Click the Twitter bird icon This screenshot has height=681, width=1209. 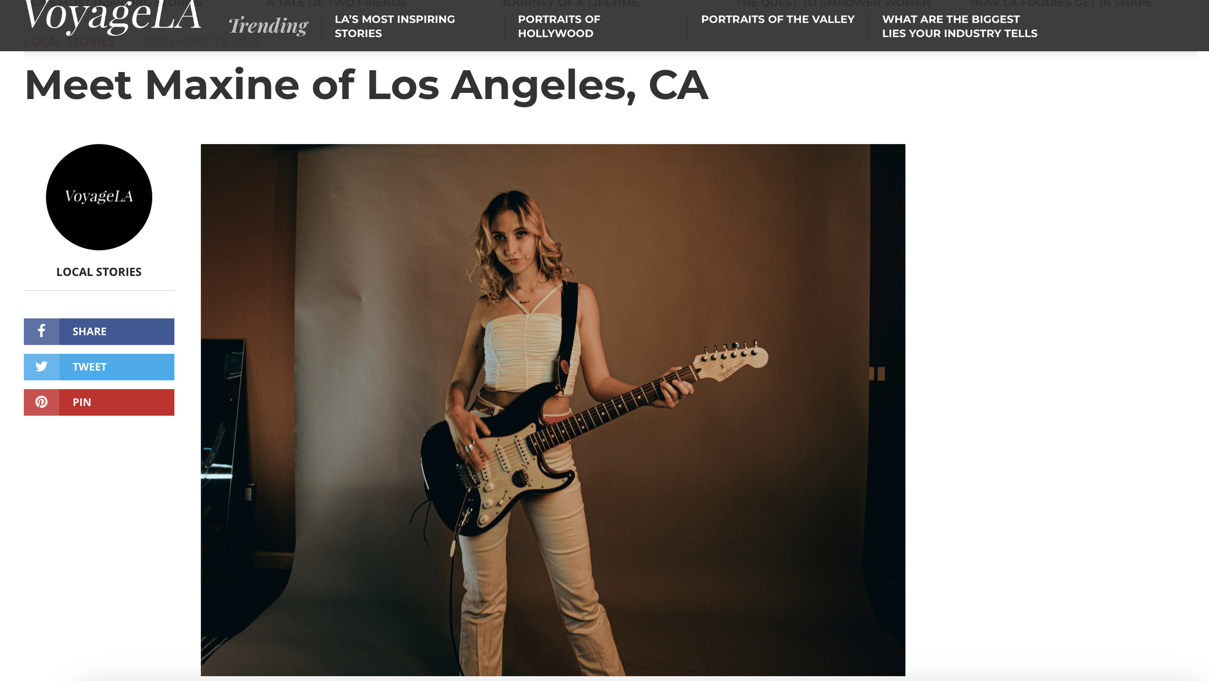[42, 367]
